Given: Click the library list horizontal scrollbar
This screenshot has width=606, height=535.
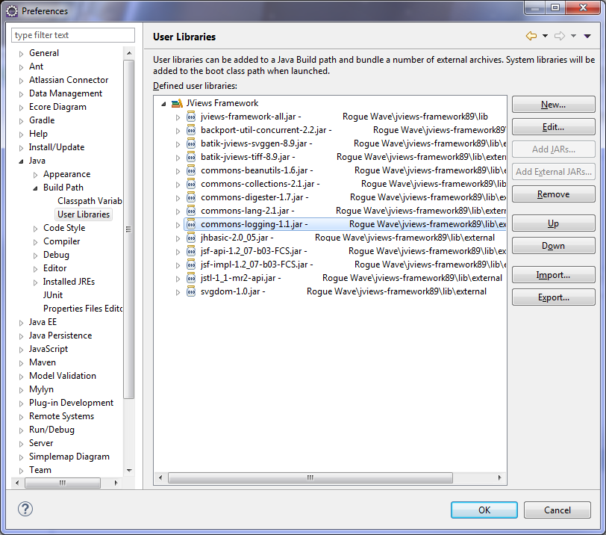Looking at the screenshot, I should coord(328,477).
